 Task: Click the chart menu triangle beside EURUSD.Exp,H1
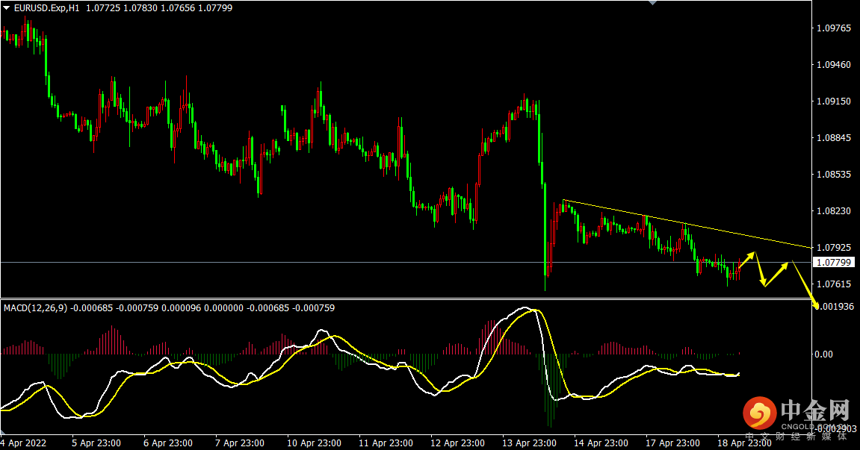pos(7,8)
